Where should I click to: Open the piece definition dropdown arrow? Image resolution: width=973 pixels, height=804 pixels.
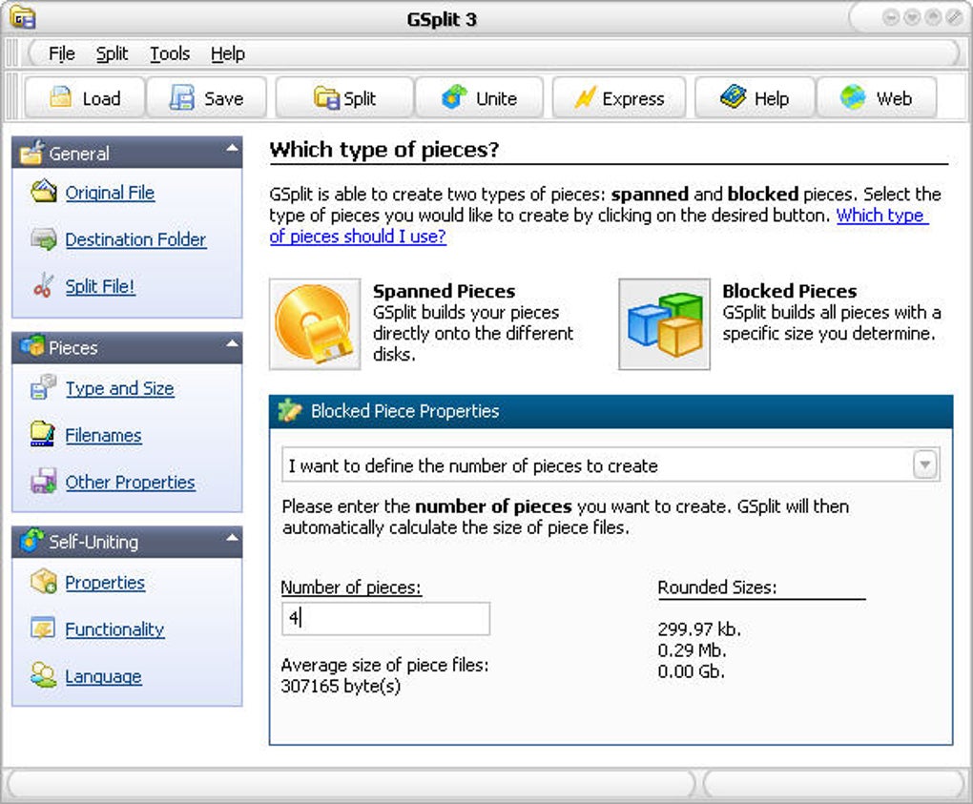[924, 464]
